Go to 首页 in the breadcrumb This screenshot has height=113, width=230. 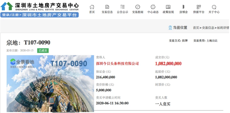coord(196,28)
